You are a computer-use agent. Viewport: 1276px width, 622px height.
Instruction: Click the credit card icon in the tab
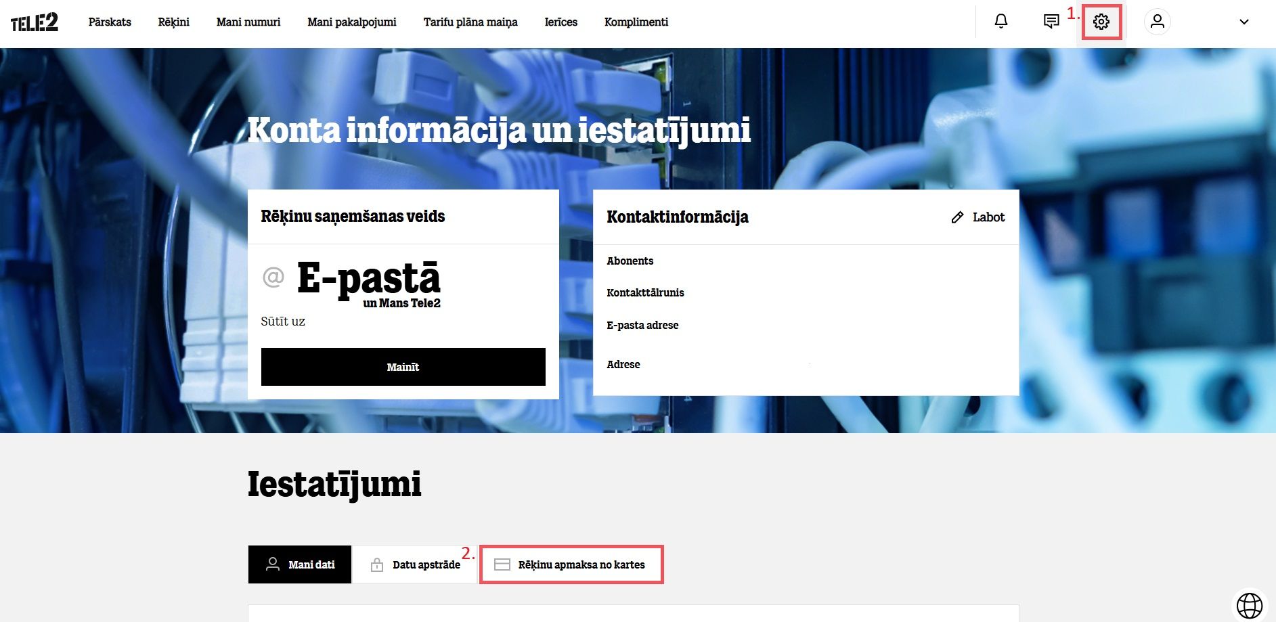[x=502, y=564]
